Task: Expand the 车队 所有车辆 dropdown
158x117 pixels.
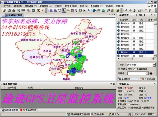Action: [x=154, y=65]
